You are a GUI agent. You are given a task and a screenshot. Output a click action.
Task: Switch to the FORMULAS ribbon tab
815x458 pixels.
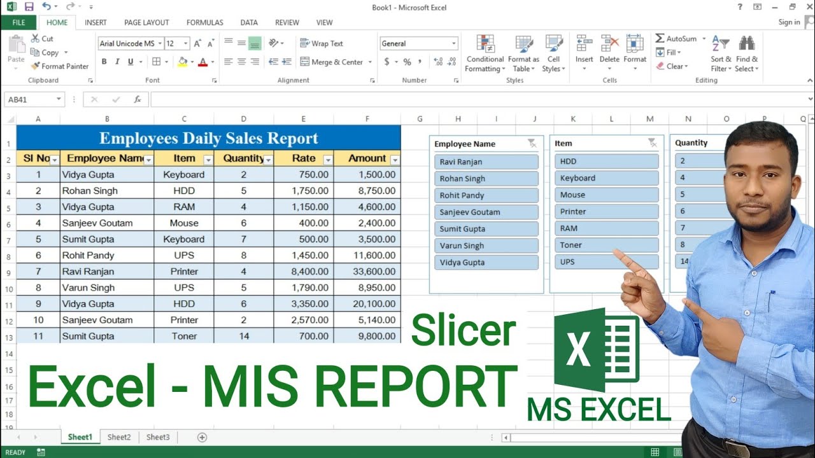pyautogui.click(x=204, y=22)
